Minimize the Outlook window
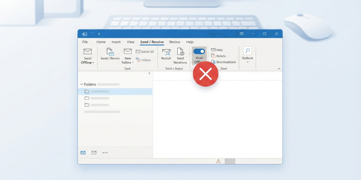Screen dimensions: 361x180 click(253, 34)
